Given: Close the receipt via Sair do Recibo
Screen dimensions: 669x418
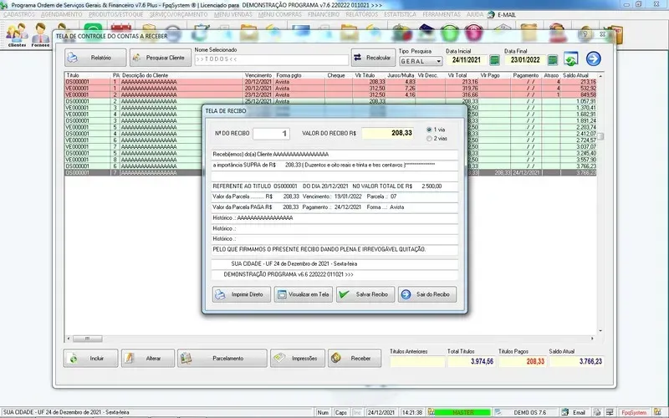Looking at the screenshot, I should [427, 294].
